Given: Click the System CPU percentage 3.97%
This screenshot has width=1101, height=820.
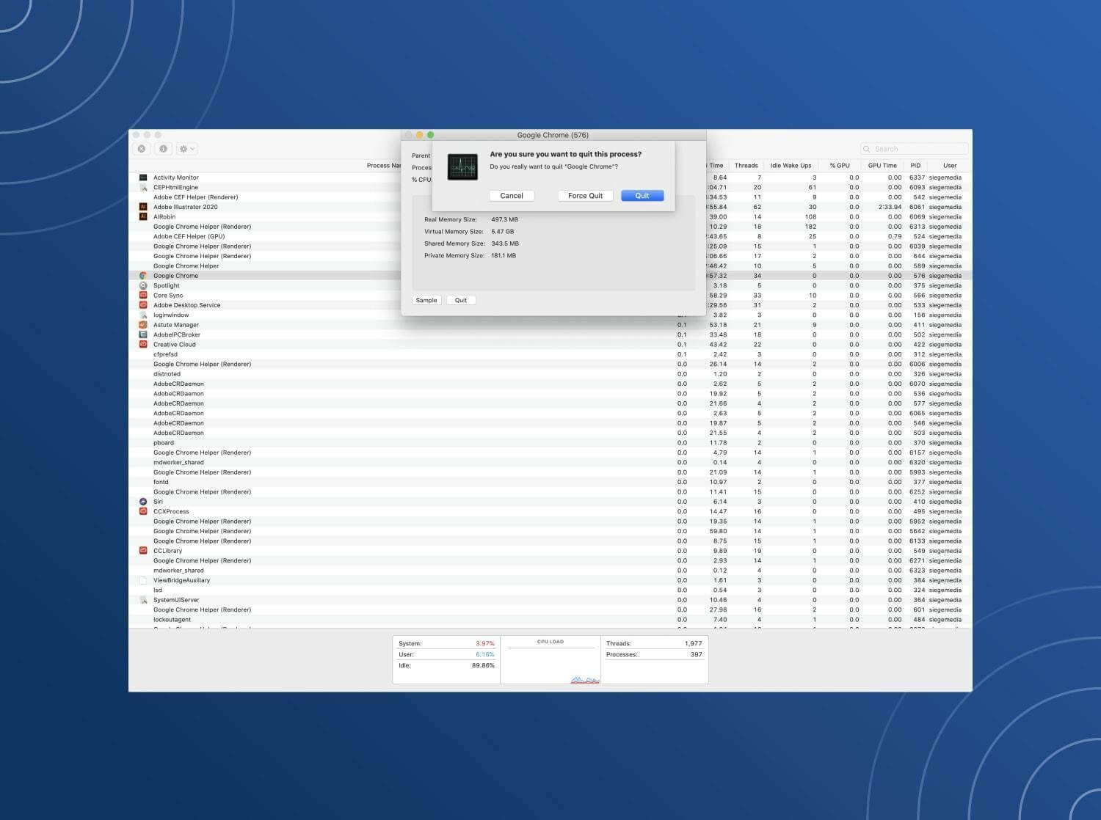Looking at the screenshot, I should 485,643.
